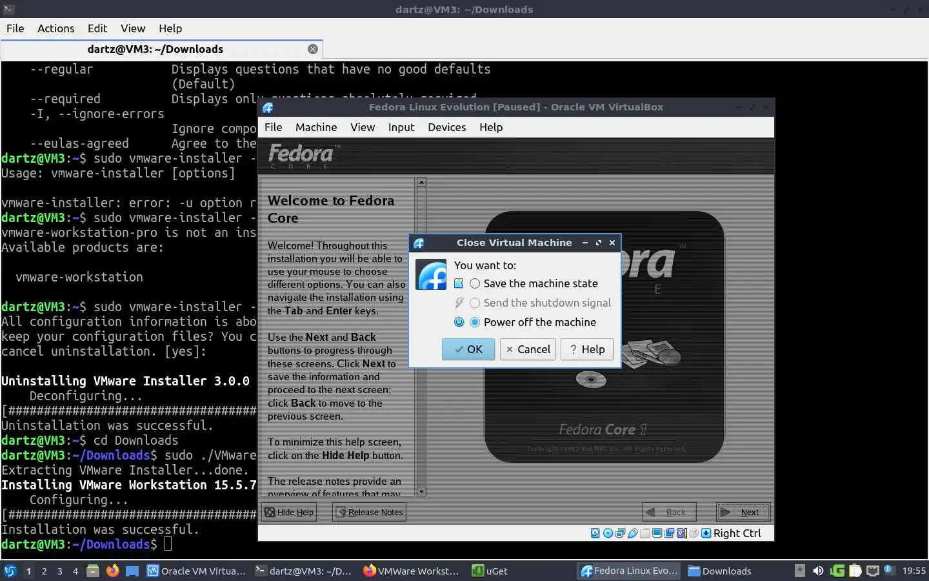The height and width of the screenshot is (581, 929).
Task: Click the multi-screen recording status icon
Action: tap(669, 533)
